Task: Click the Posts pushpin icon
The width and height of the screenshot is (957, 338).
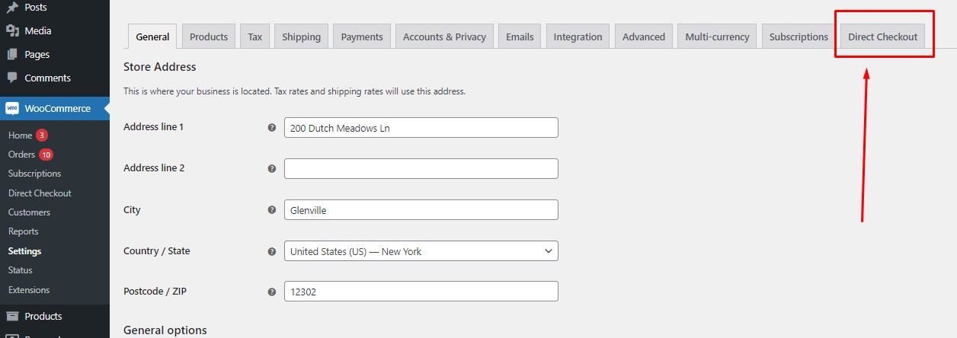Action: point(12,8)
